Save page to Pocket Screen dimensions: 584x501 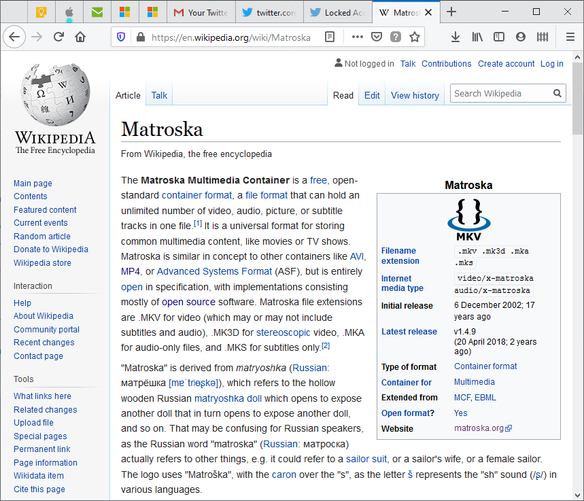[x=377, y=37]
